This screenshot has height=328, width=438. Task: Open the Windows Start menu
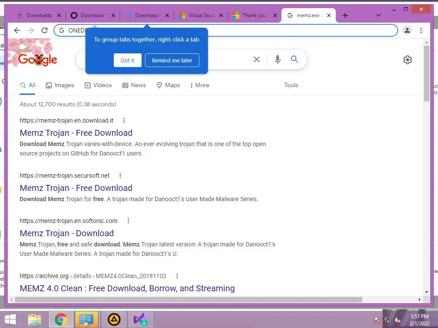pyautogui.click(x=10, y=319)
